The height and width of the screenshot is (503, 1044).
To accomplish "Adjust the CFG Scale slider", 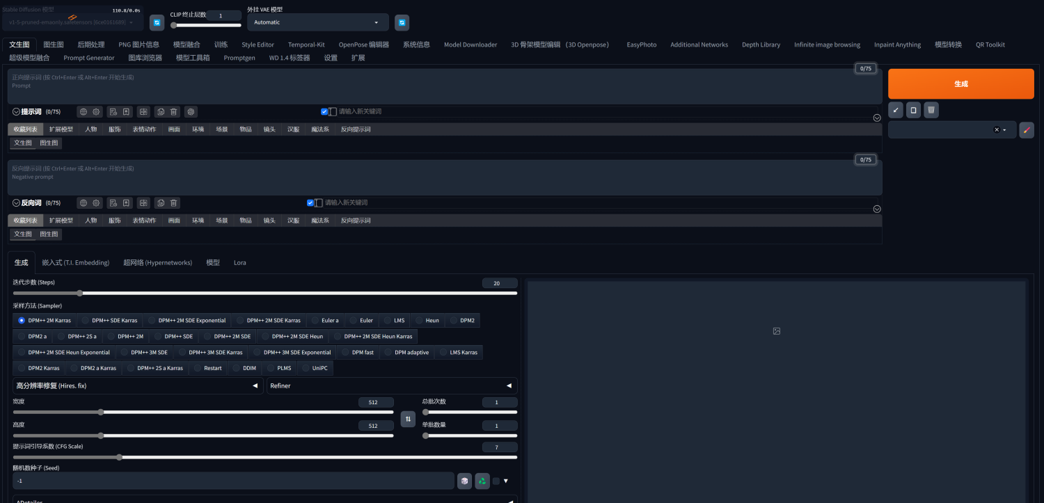I will tap(265, 457).
